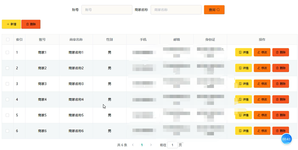
Task: Check the checkbox for row 商家4
Action: pos(7,100)
